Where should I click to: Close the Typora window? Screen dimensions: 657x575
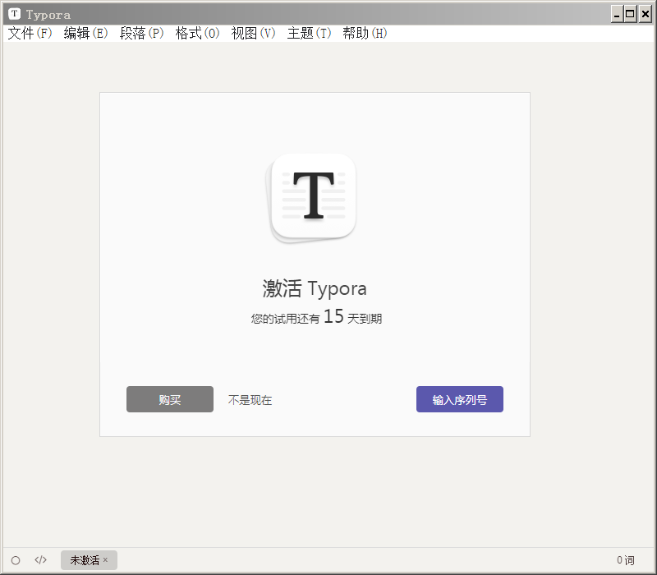[646, 15]
